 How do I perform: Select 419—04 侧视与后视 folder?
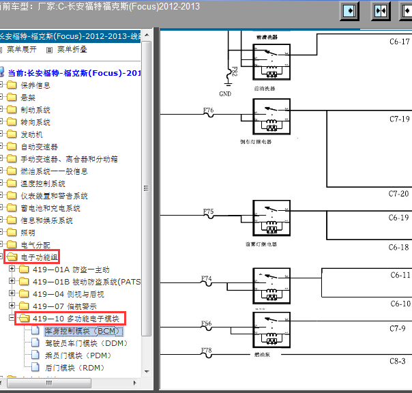pos(68,294)
